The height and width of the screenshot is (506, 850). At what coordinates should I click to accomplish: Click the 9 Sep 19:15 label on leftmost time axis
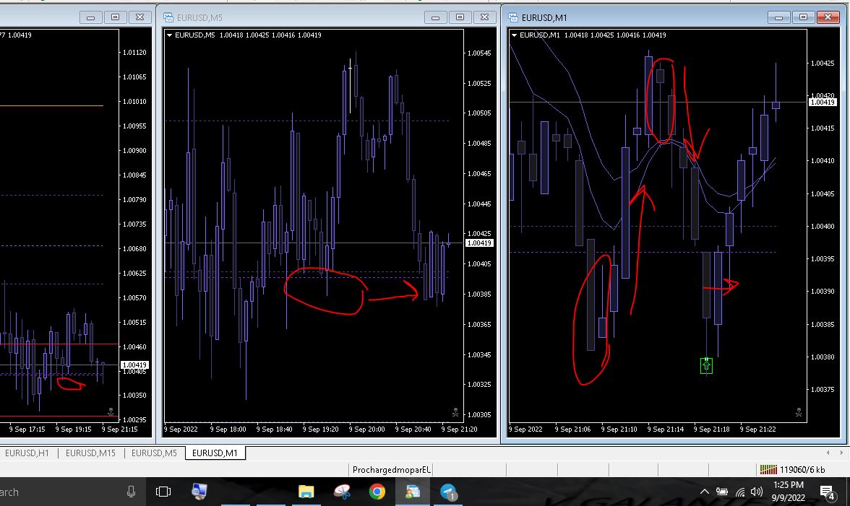click(x=73, y=429)
